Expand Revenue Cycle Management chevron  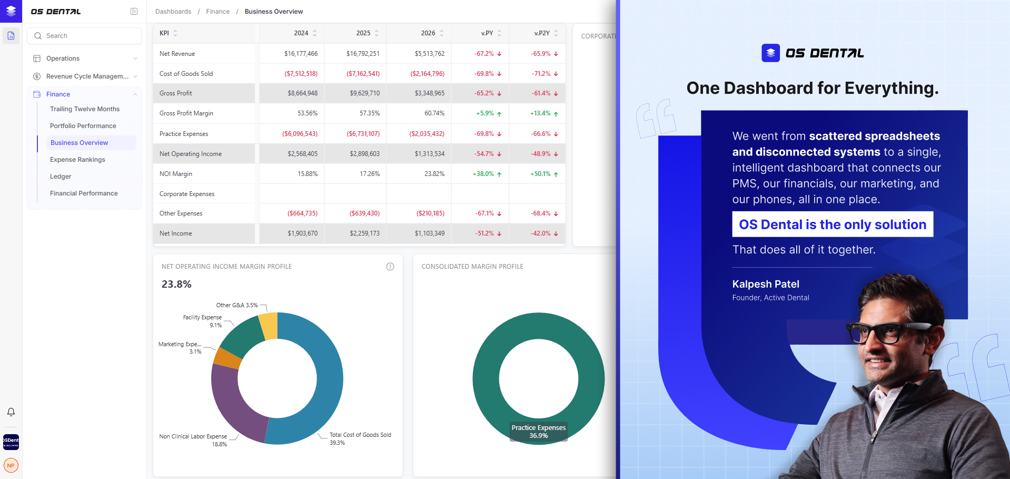pyautogui.click(x=135, y=76)
